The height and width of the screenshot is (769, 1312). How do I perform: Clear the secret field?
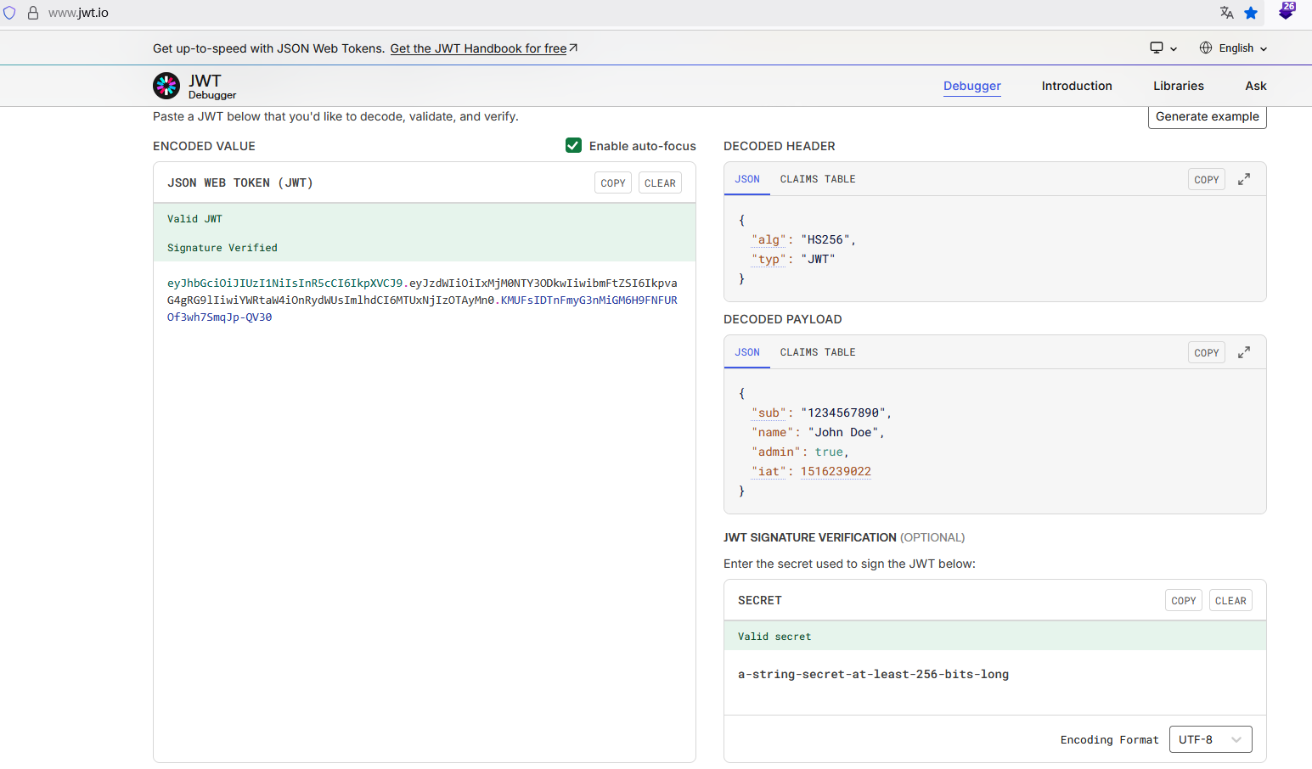(x=1230, y=600)
